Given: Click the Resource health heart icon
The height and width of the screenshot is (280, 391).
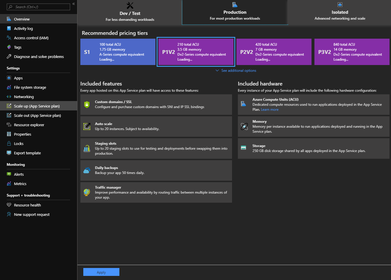Looking at the screenshot, I should tap(9, 205).
